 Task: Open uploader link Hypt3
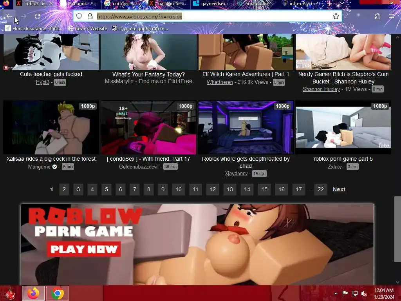point(42,82)
